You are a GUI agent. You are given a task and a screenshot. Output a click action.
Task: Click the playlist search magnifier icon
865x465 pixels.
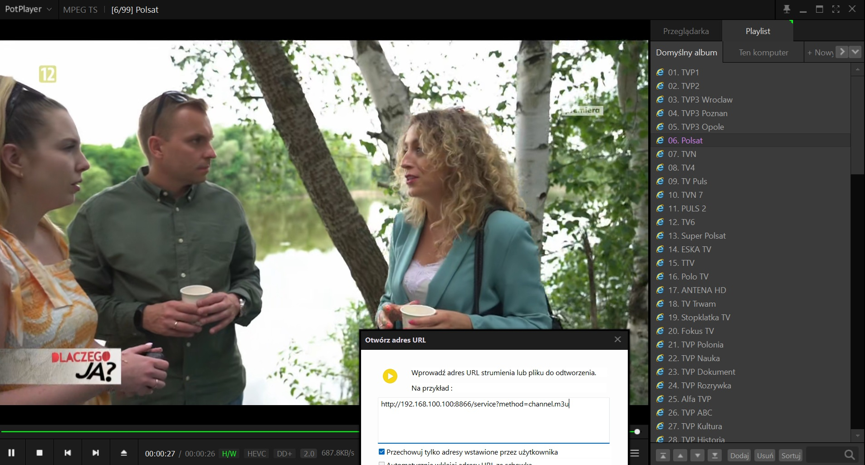[x=850, y=455]
